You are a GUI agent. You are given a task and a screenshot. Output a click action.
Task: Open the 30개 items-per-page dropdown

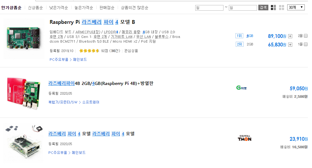pos(296,7)
